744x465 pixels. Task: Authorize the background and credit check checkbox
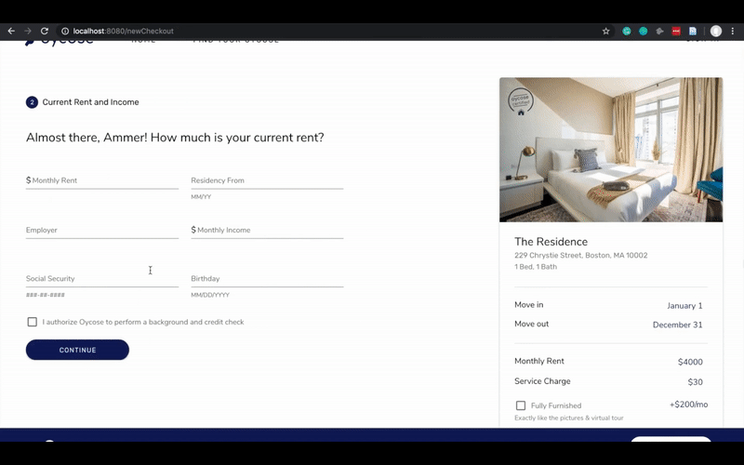click(x=33, y=322)
